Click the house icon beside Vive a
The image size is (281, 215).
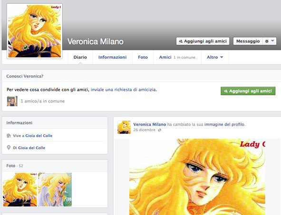(9, 135)
